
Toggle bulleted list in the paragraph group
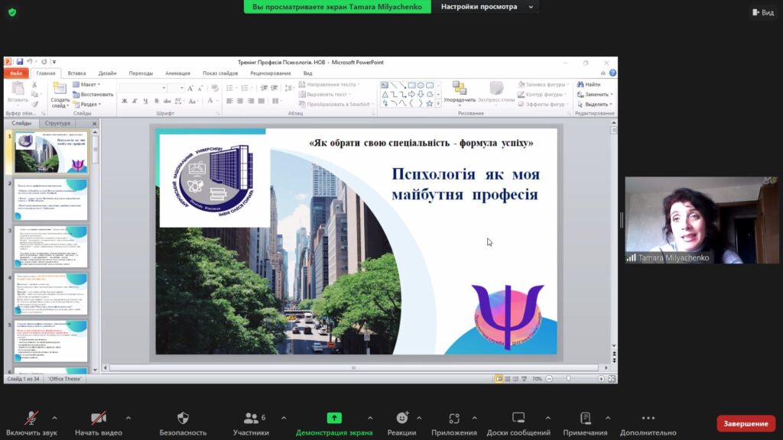tap(231, 89)
